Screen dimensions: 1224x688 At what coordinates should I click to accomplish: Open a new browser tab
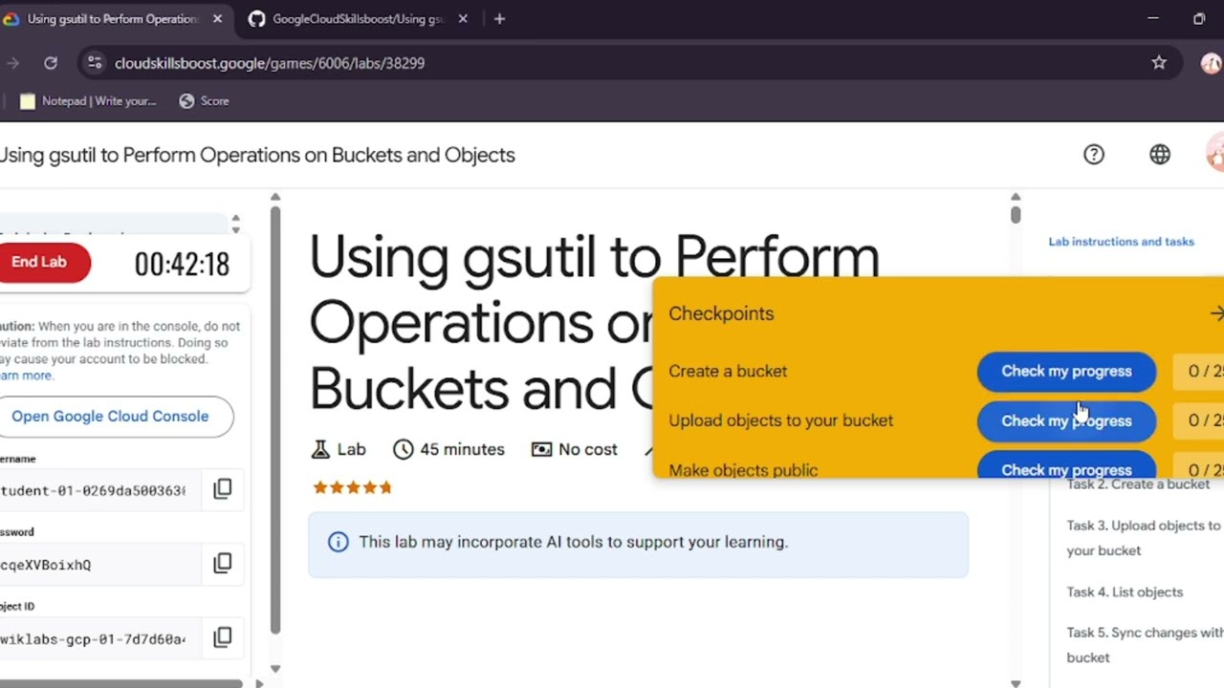(499, 19)
